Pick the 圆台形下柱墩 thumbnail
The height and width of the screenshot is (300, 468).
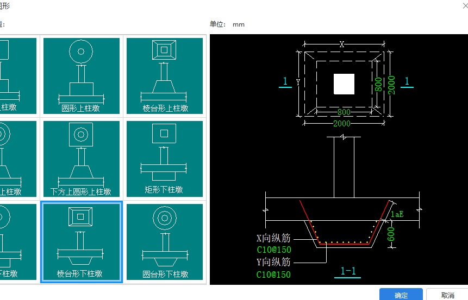pos(165,242)
